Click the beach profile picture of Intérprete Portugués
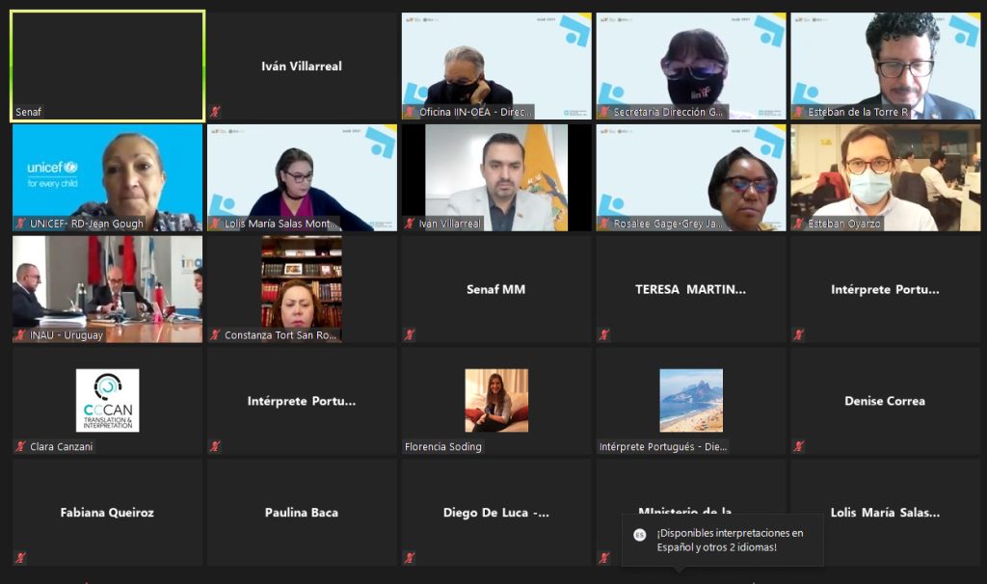 click(690, 400)
